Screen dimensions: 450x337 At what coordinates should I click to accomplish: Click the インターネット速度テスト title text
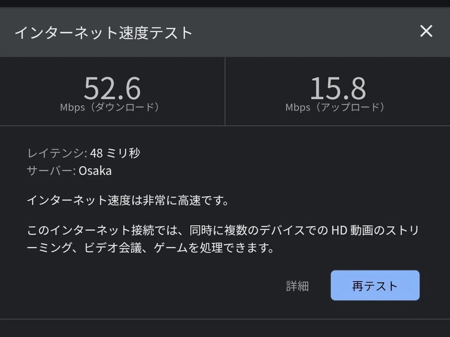[103, 32]
